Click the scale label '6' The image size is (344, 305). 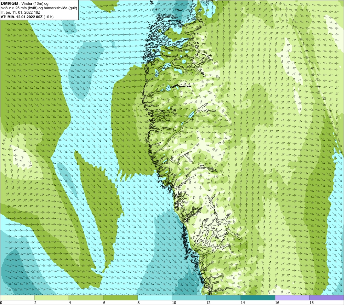(x=104, y=303)
